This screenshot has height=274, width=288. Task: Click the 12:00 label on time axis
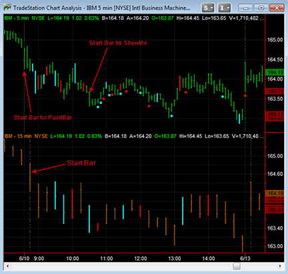pyautogui.click(x=141, y=259)
